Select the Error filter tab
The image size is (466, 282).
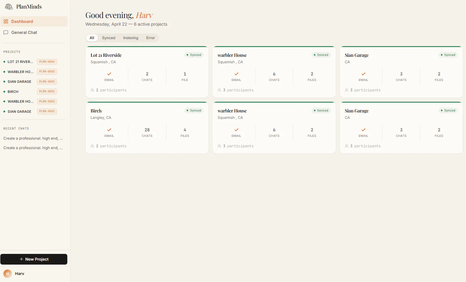point(151,38)
